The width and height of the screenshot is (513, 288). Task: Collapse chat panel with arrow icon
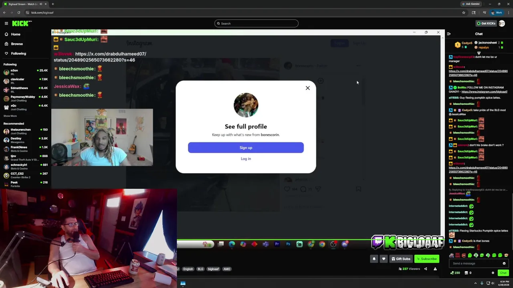448,34
